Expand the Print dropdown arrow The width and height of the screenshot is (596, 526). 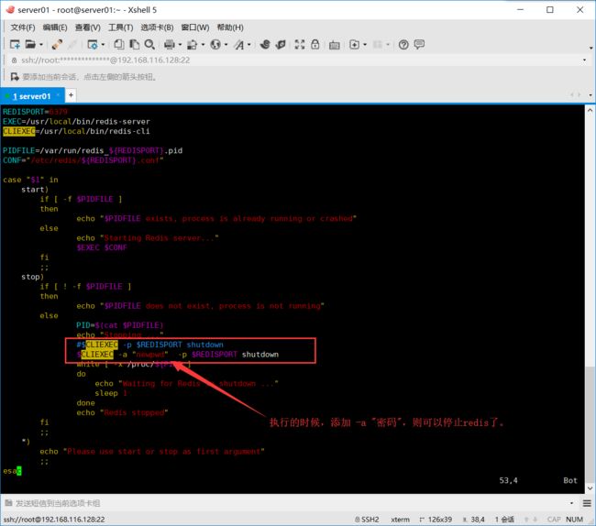point(180,45)
